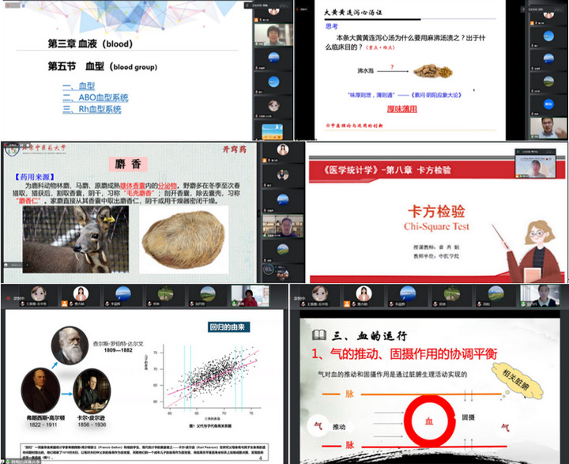Image resolution: width=569 pixels, height=464 pixels.
Task: Click the presenter webcam on the 大黄黄连泻心汤 slide
Action: 545,126
